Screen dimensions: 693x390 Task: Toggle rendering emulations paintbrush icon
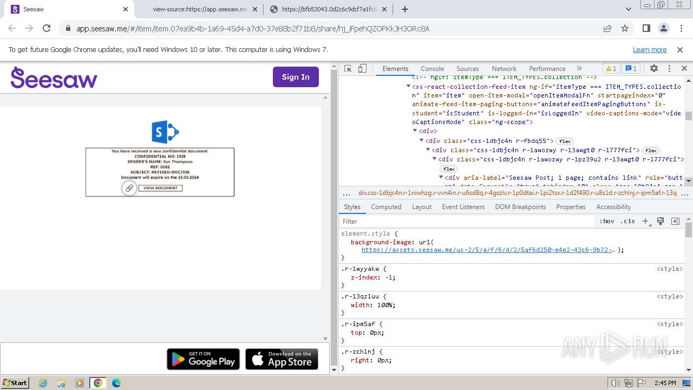(x=661, y=222)
